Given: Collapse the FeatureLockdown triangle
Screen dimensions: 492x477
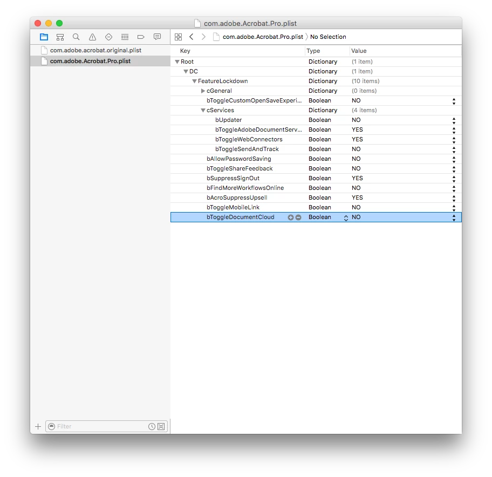Looking at the screenshot, I should pyautogui.click(x=195, y=81).
